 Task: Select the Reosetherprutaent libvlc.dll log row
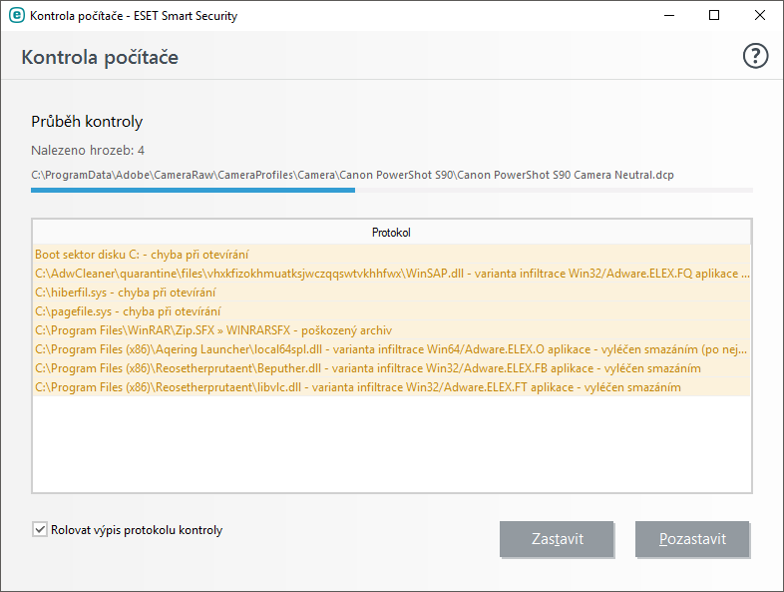[x=391, y=387]
